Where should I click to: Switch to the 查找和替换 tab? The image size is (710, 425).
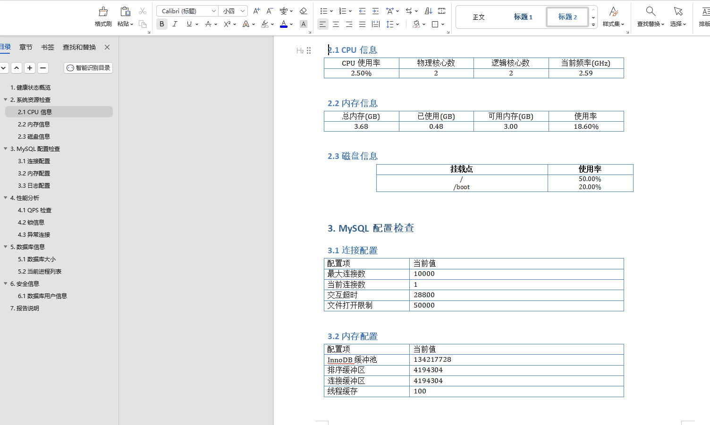(x=79, y=47)
